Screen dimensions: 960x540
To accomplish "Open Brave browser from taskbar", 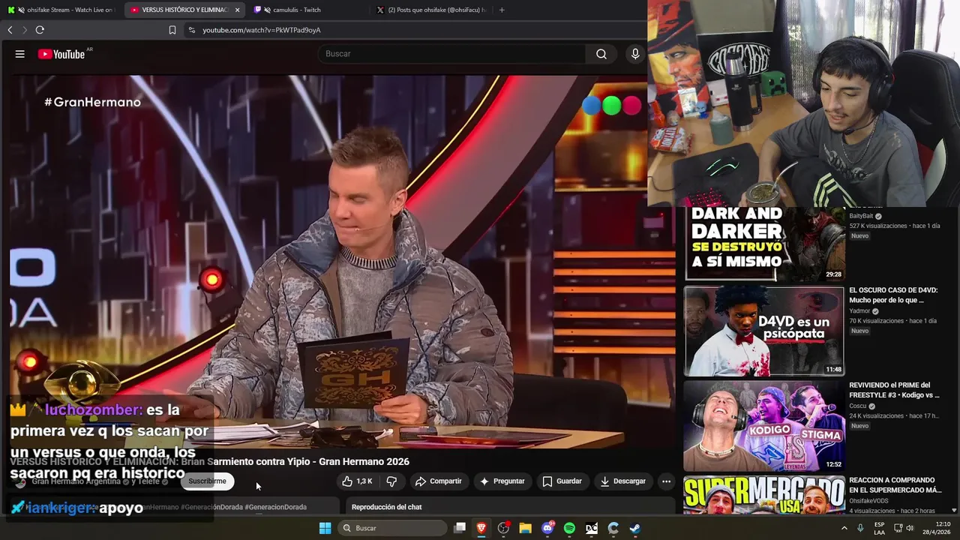I will pos(481,528).
